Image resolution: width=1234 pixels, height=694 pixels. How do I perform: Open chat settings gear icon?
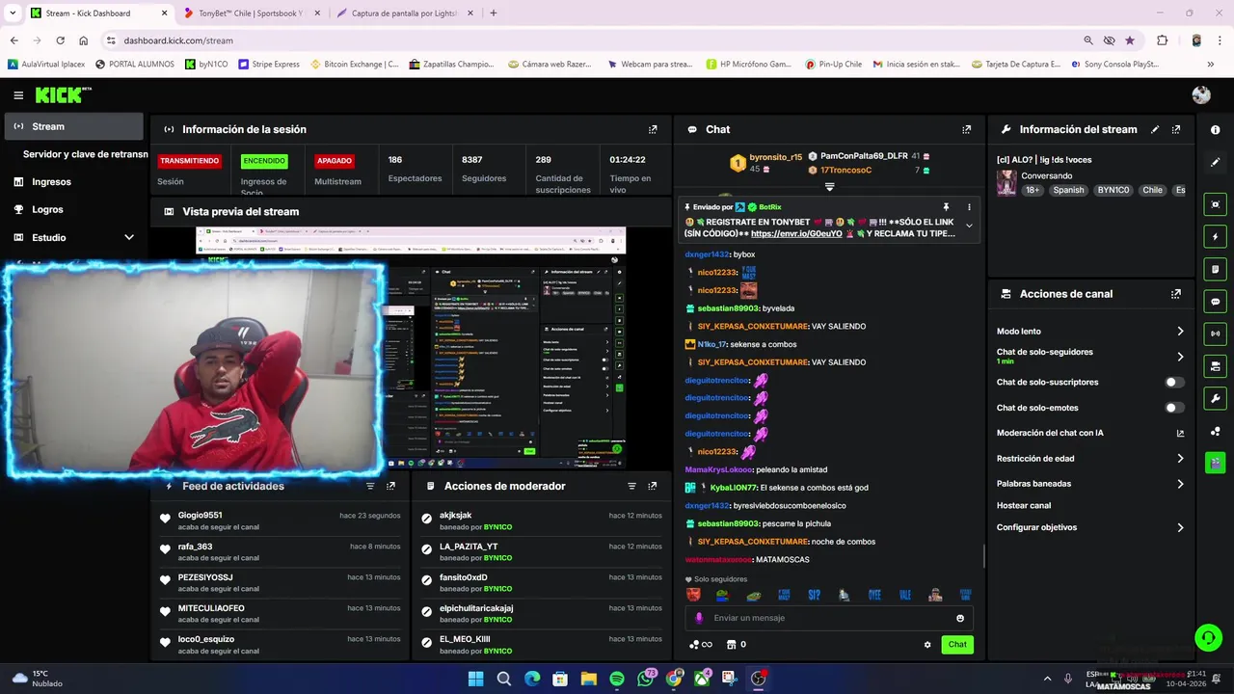927,645
